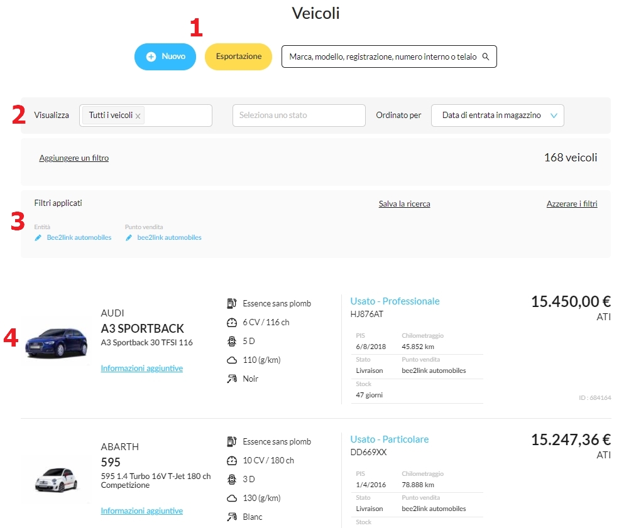Image resolution: width=641 pixels, height=528 pixels.
Task: Click the 15.450,00 € price
Action: coord(571,302)
